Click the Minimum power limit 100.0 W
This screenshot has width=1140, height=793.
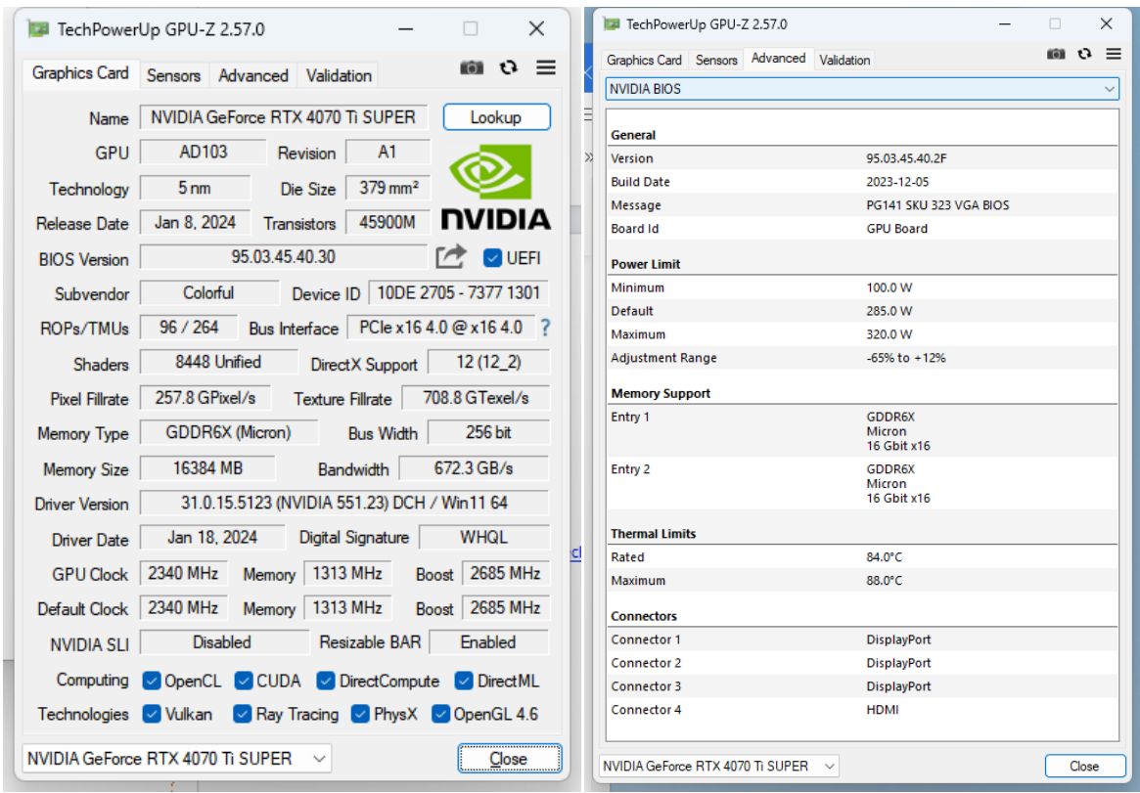(889, 287)
